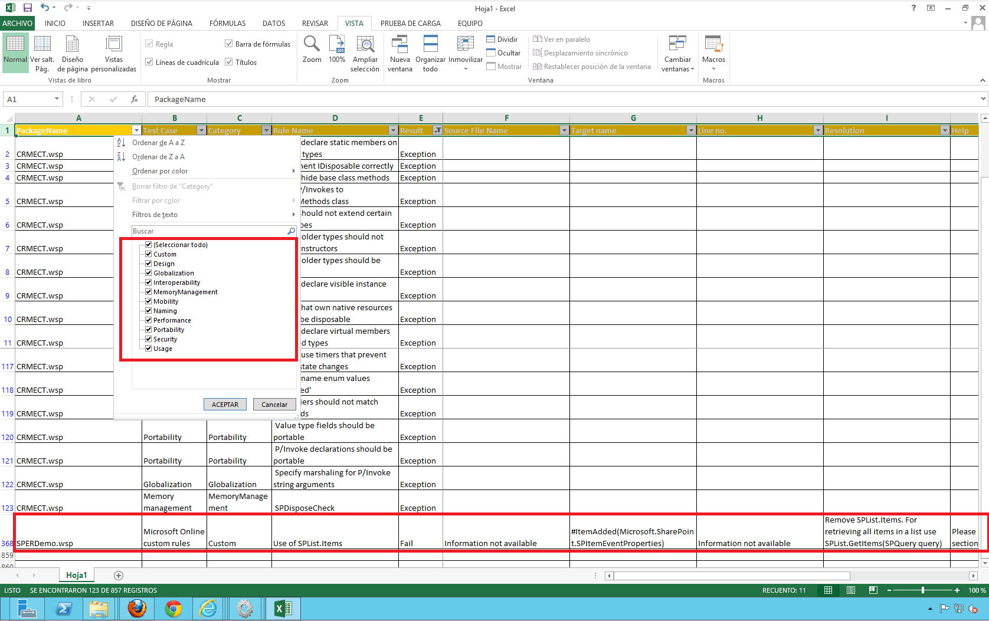Screen dimensions: 989x621
Task: Toggle the Barra de fórmulas checkbox
Action: tap(228, 44)
